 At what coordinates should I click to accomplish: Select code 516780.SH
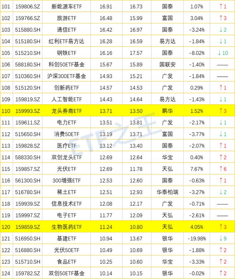coord(28,192)
